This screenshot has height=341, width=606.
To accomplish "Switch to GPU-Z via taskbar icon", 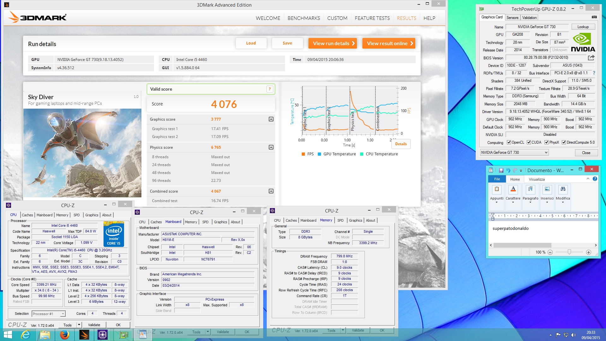I will click(123, 335).
